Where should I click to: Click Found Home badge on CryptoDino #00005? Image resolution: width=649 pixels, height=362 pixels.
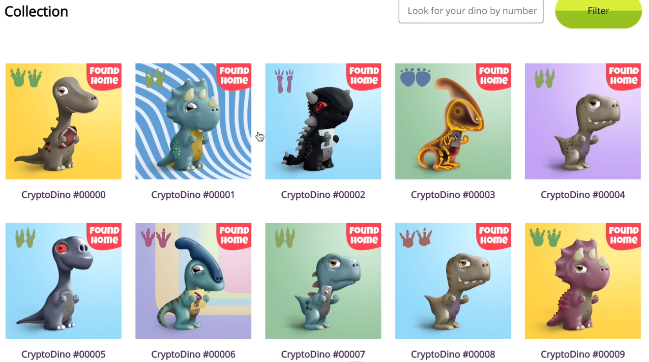coord(104,236)
